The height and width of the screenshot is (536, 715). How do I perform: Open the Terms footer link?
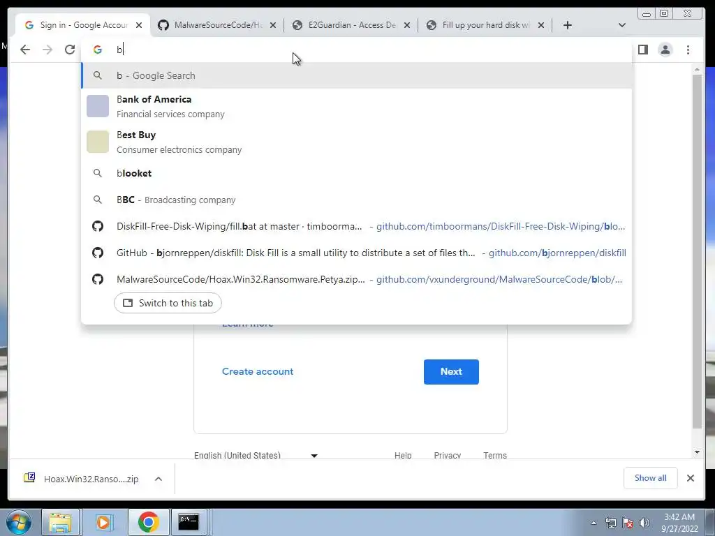click(495, 455)
